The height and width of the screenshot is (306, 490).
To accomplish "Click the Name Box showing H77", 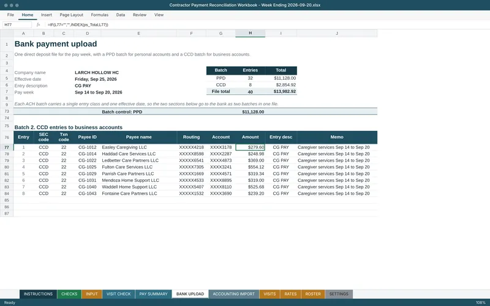I will coord(17,24).
